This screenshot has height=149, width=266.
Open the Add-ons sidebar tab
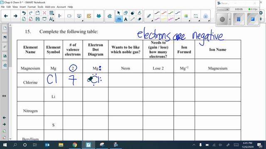[5, 65]
